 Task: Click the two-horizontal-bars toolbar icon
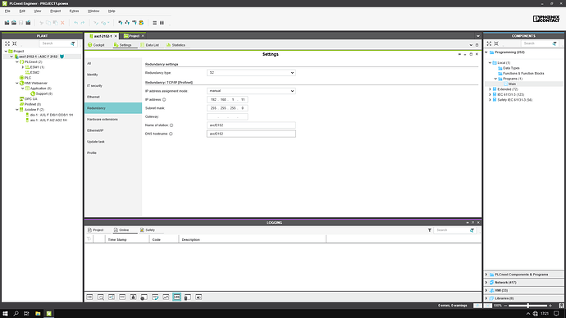(x=154, y=23)
